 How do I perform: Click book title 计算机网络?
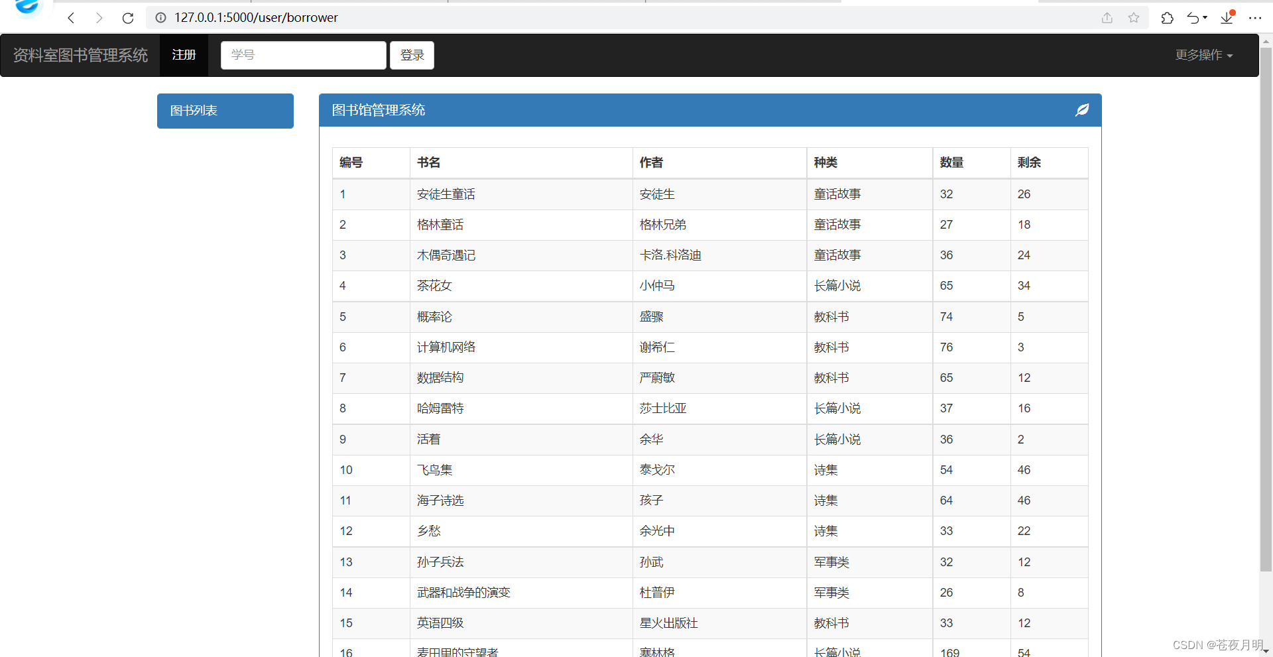click(446, 347)
